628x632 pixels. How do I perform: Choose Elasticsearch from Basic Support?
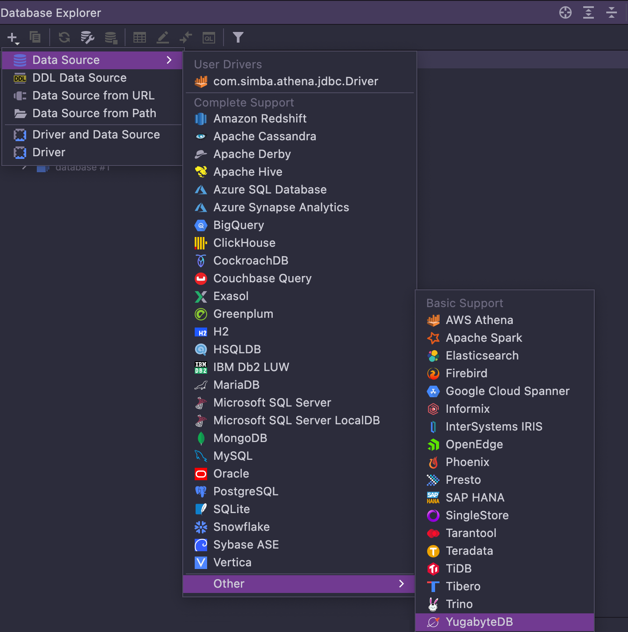click(482, 355)
